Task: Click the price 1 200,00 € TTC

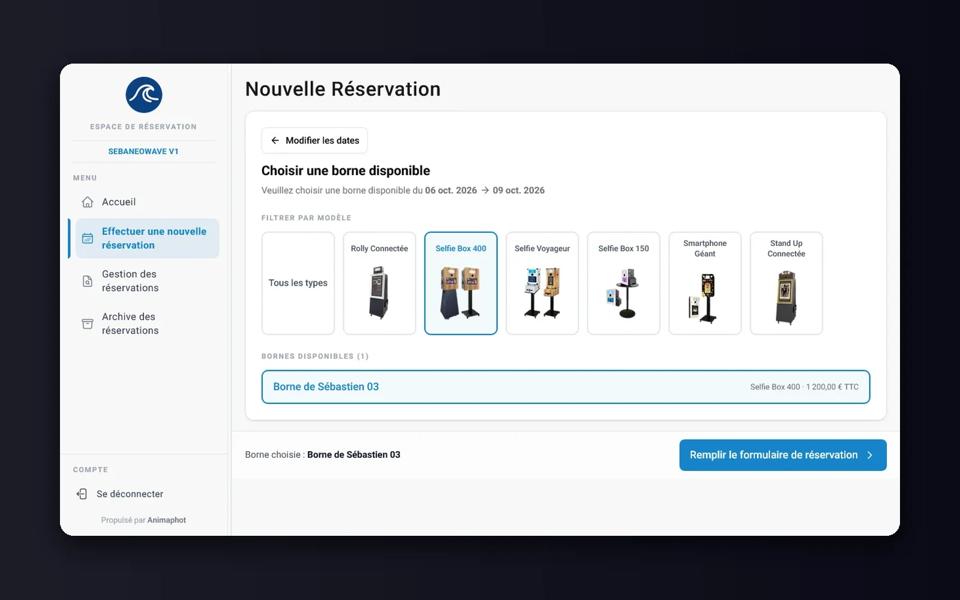Action: tap(832, 387)
